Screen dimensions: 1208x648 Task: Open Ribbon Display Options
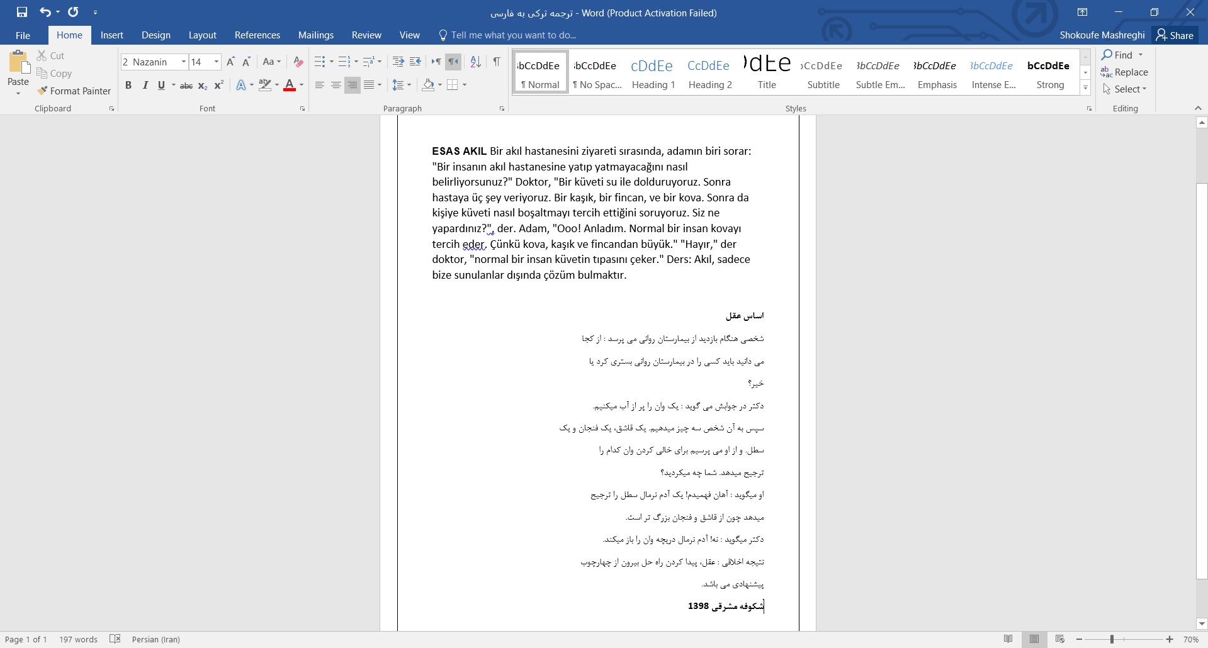click(1082, 12)
